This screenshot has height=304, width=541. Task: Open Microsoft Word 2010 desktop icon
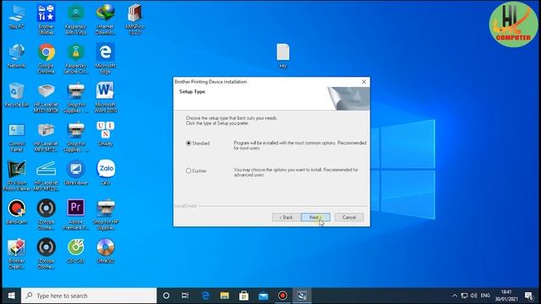[x=106, y=98]
